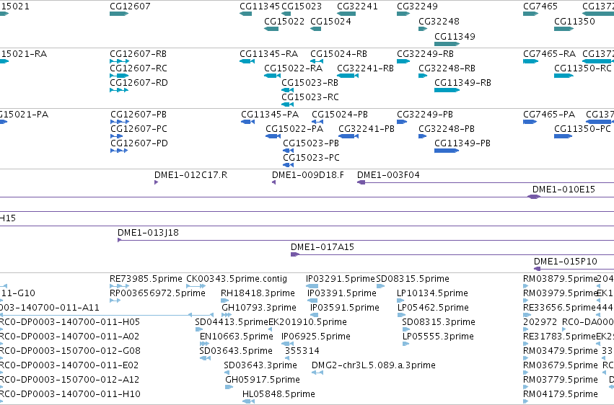Click transcript CG12607-RC
Screen dimensions: 614x405
tap(139, 68)
